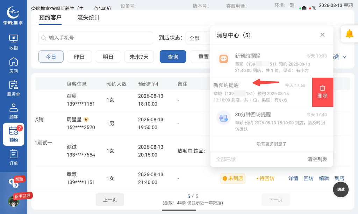Click 编辑 for the 21:40 appointment
Screen dimensions: 358x214
point(324,178)
